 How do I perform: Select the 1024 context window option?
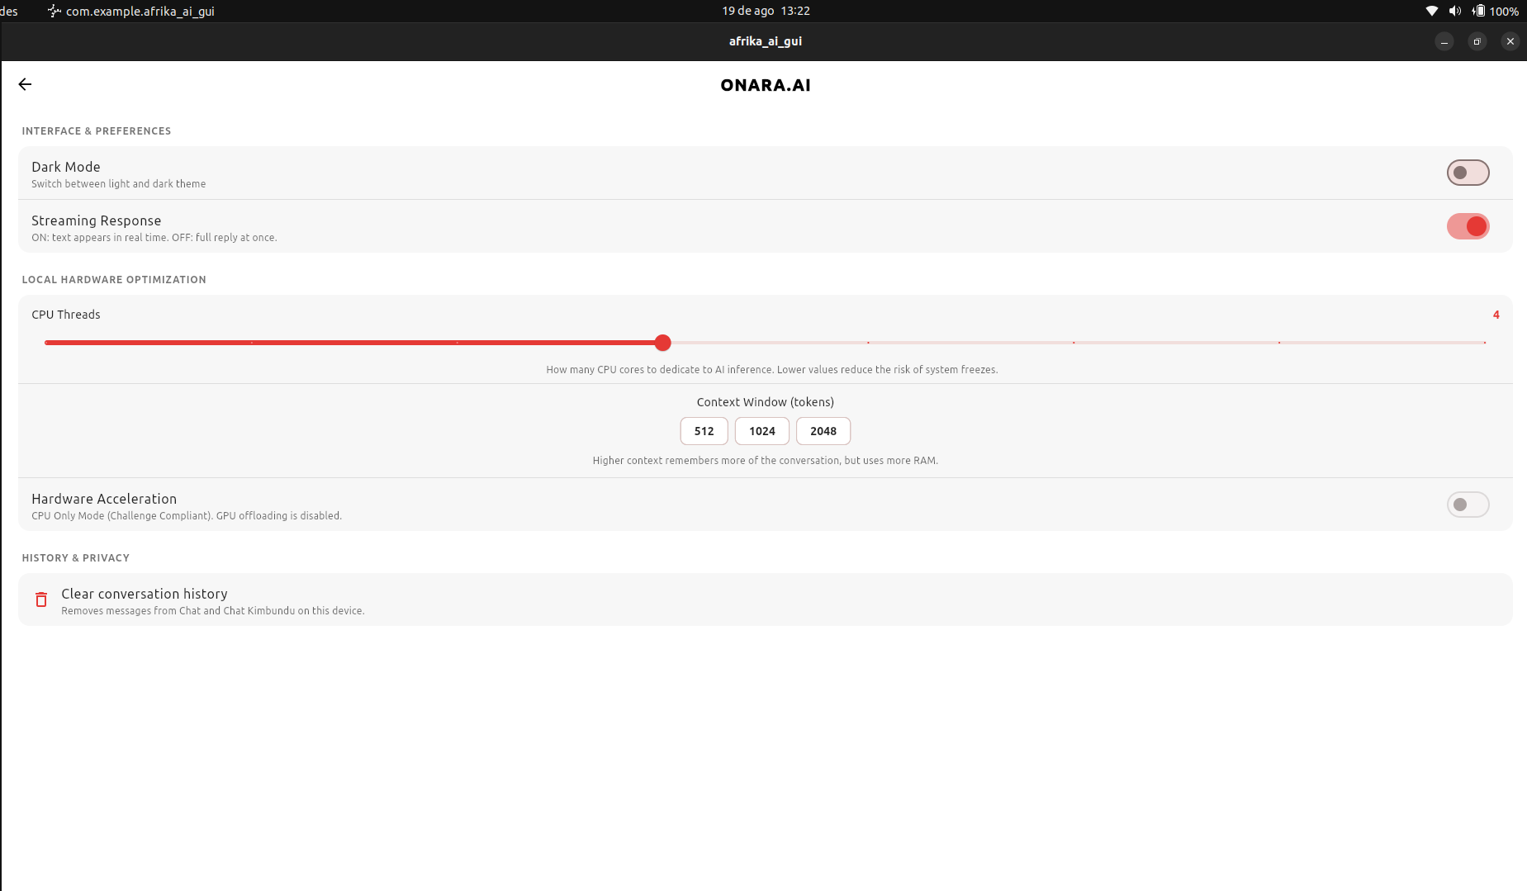(x=762, y=431)
